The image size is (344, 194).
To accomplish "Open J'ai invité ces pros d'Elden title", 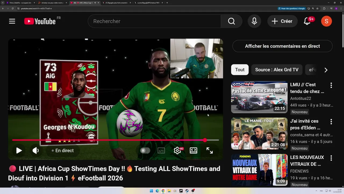I will pos(305,124).
